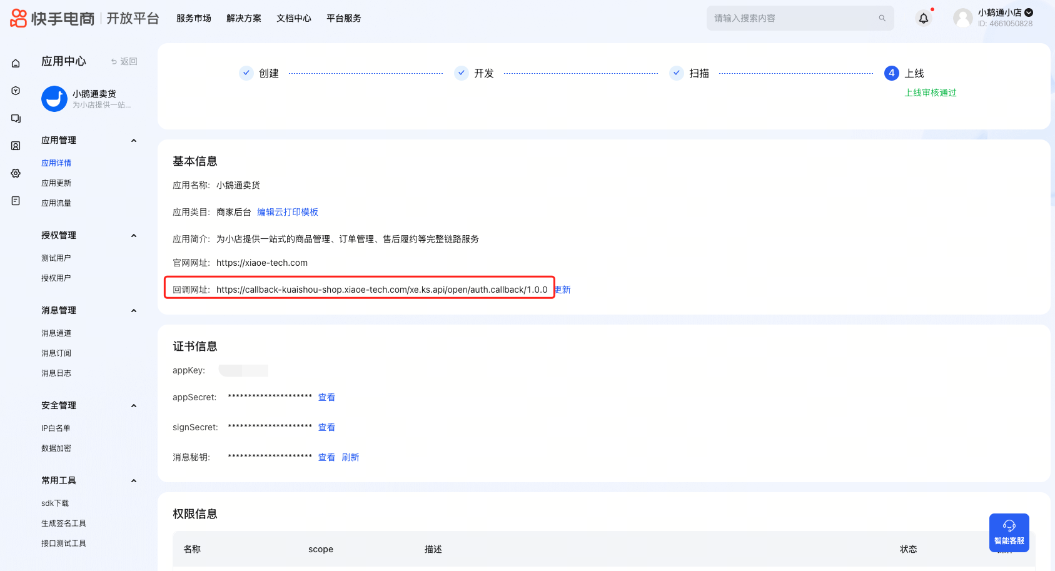Image resolution: width=1055 pixels, height=571 pixels.
Task: Open 服务市场 in top navigation
Action: click(x=194, y=18)
